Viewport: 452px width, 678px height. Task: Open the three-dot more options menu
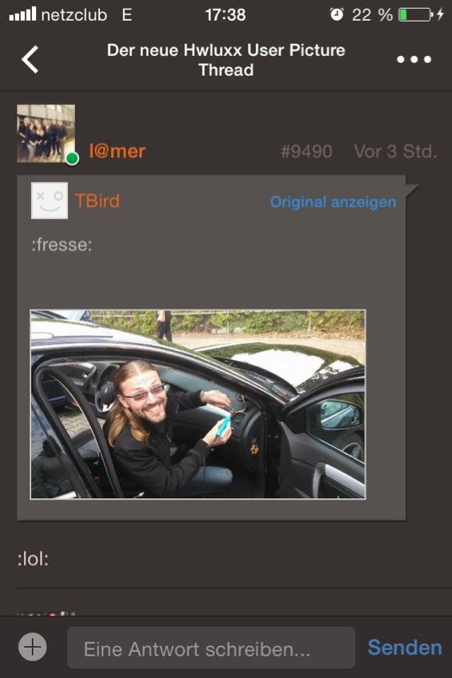[x=414, y=60]
